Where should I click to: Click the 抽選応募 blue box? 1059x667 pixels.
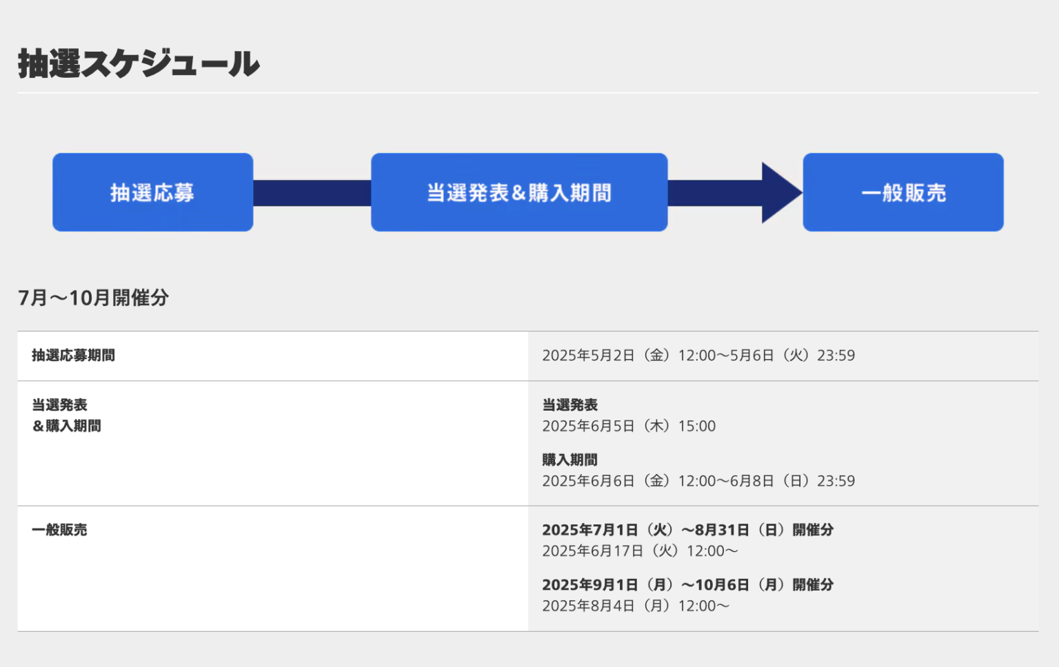(x=152, y=192)
